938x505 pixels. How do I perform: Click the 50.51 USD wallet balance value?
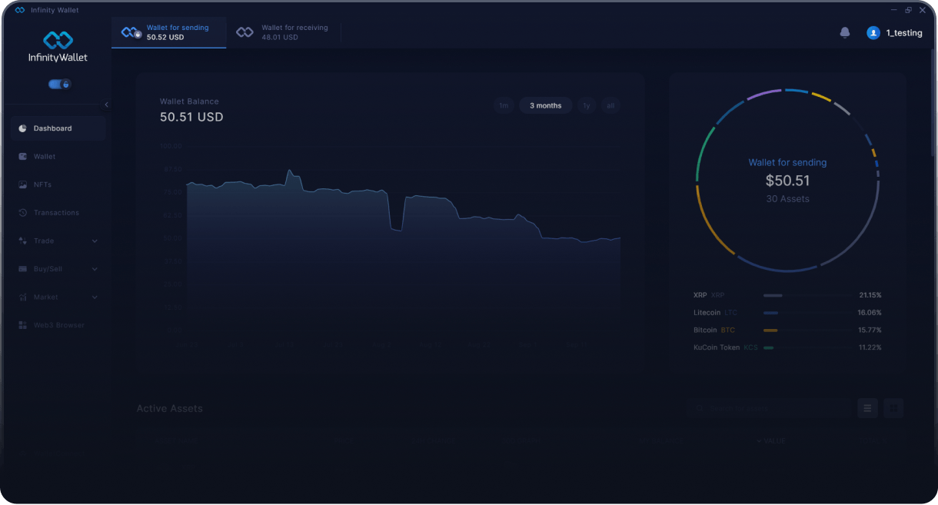(x=191, y=117)
